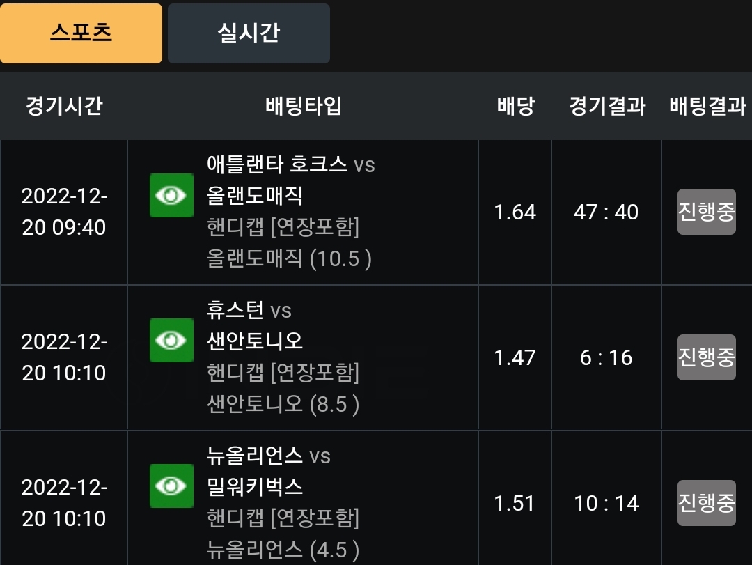Open the 애틀랜타 호크스 vs 올랜도매직 match

(290, 180)
